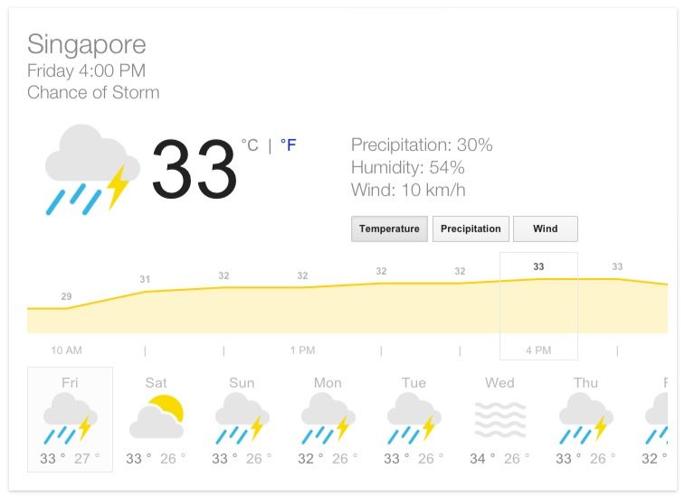This screenshot has height=496, width=685.
Task: Click the Sat day label
Action: tap(156, 382)
